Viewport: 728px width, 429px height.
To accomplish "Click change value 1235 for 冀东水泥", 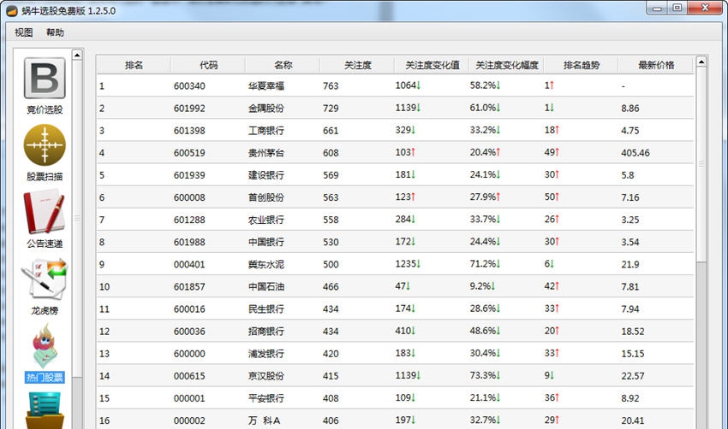I will pyautogui.click(x=408, y=263).
